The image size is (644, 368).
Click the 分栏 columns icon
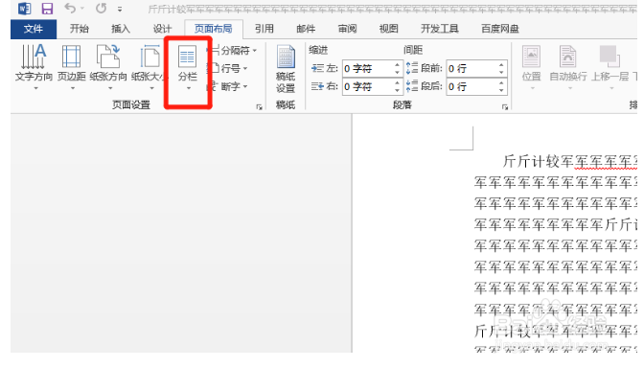click(187, 57)
